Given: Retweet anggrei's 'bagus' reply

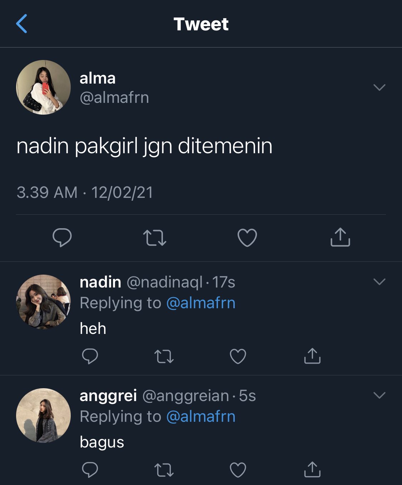Looking at the screenshot, I should pyautogui.click(x=164, y=470).
